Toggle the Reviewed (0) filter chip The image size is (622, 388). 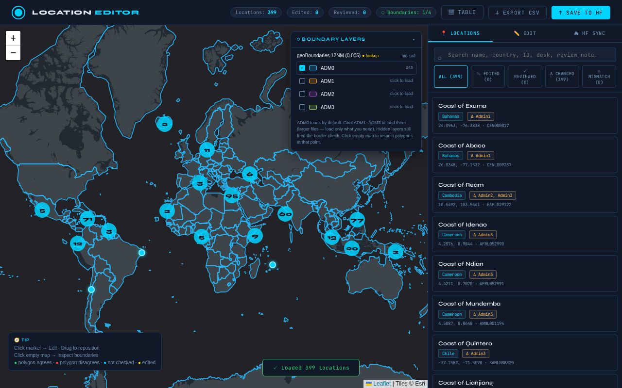[x=525, y=77]
